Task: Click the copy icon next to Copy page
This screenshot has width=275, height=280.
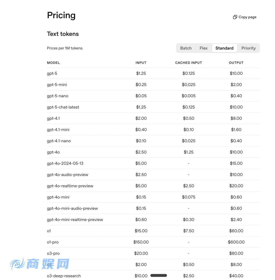Action: (235, 17)
